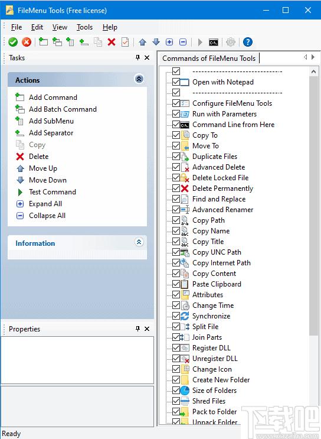
Task: Click the Move Down arrow toolbar icon
Action: pos(156,42)
